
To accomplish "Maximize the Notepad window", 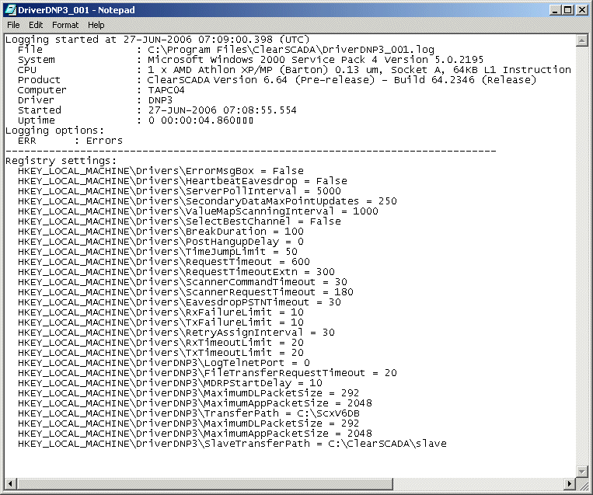I will (567, 10).
